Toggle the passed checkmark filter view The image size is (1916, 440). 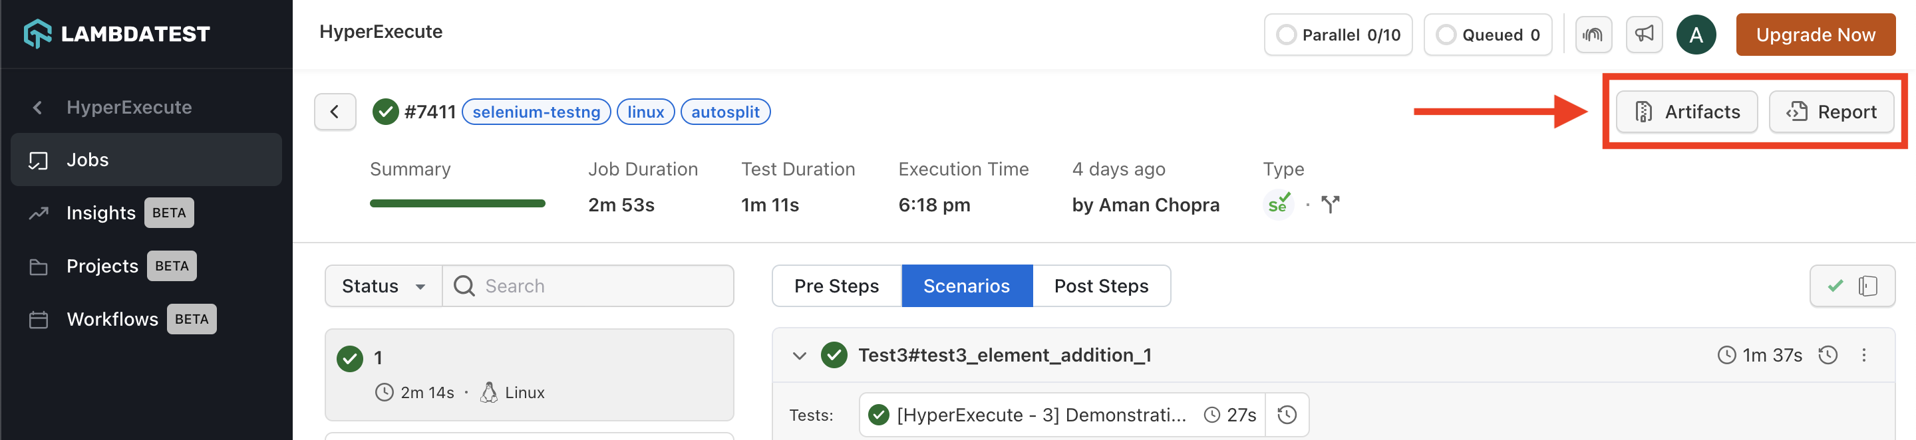coord(1835,286)
